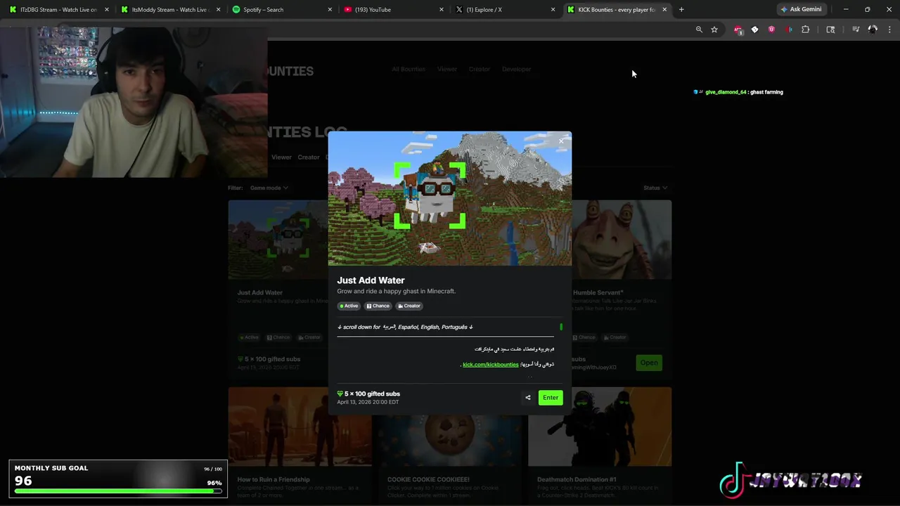Click the Google Lens search icon
Screen dimensions: 900x506
point(830,30)
